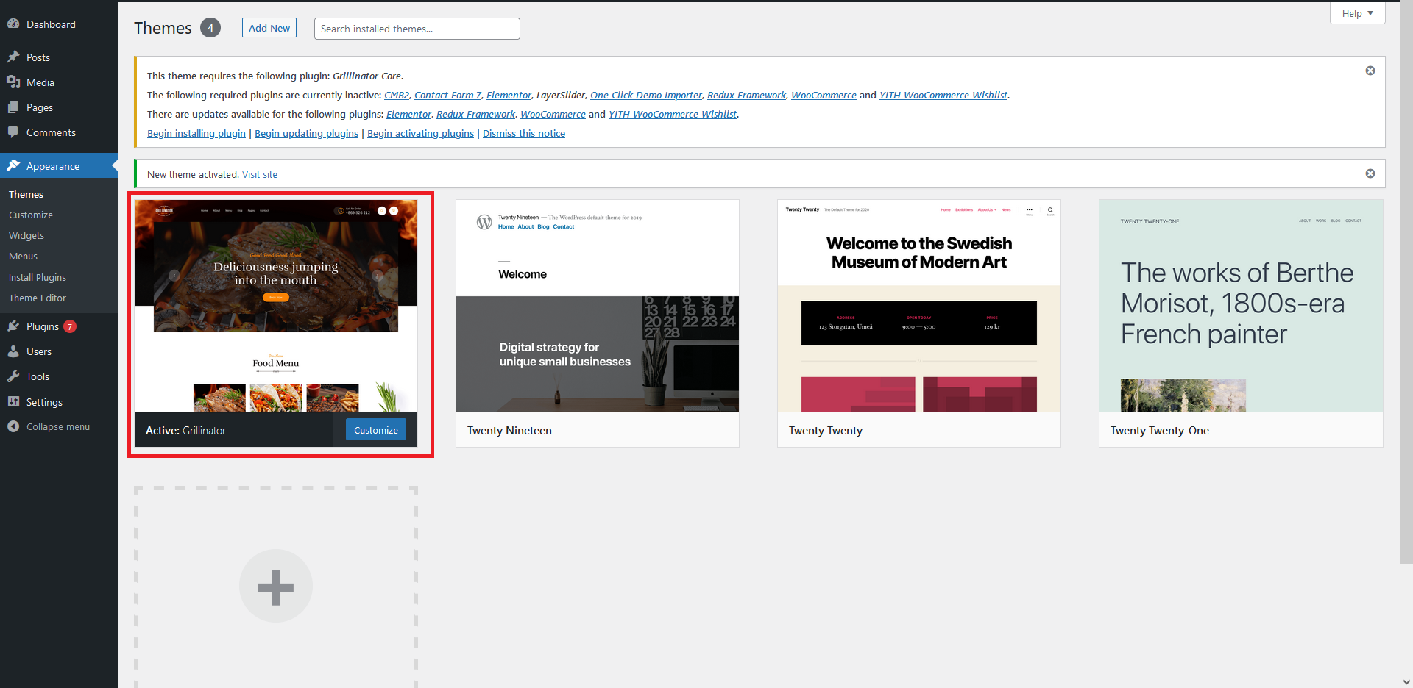Click the Twenty Twenty-One theme name
Viewport: 1413px width, 688px height.
(1160, 431)
